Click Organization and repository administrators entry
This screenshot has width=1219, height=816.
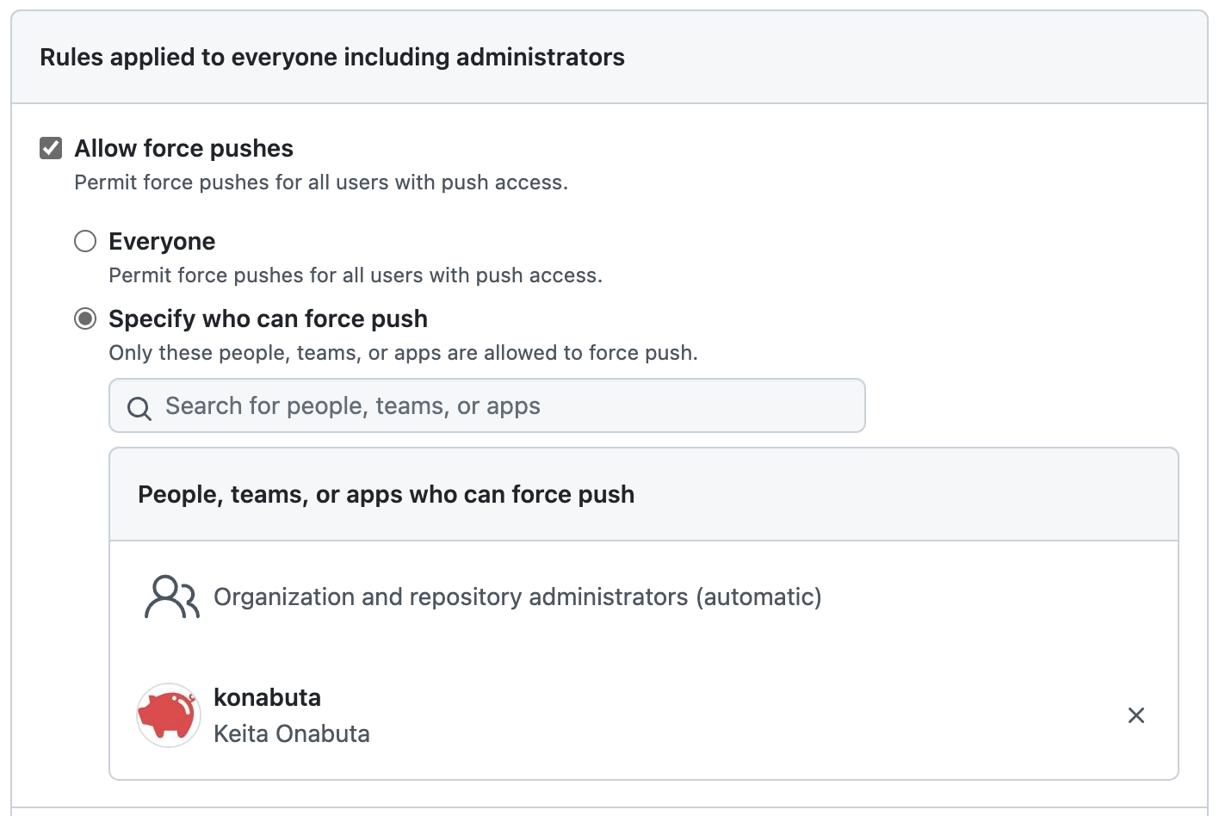517,596
